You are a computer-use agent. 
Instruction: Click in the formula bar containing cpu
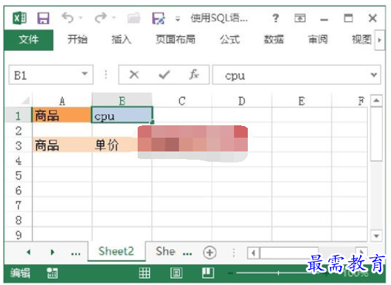[290, 75]
